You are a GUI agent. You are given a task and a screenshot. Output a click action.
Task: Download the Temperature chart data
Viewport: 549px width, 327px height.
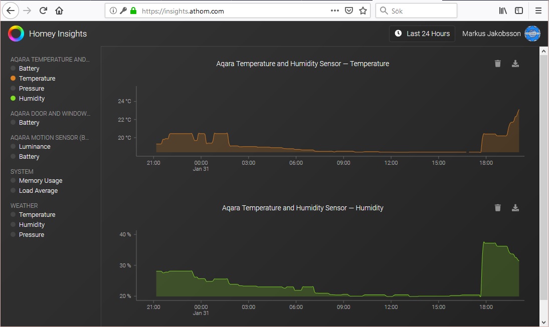(x=515, y=64)
